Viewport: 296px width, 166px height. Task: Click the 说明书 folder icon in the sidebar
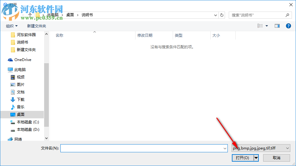[x=13, y=42]
